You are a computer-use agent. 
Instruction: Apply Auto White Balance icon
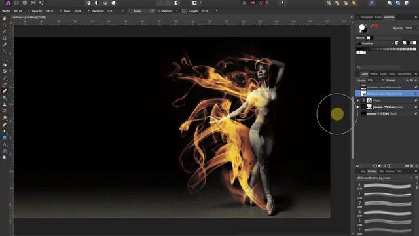[113, 3]
